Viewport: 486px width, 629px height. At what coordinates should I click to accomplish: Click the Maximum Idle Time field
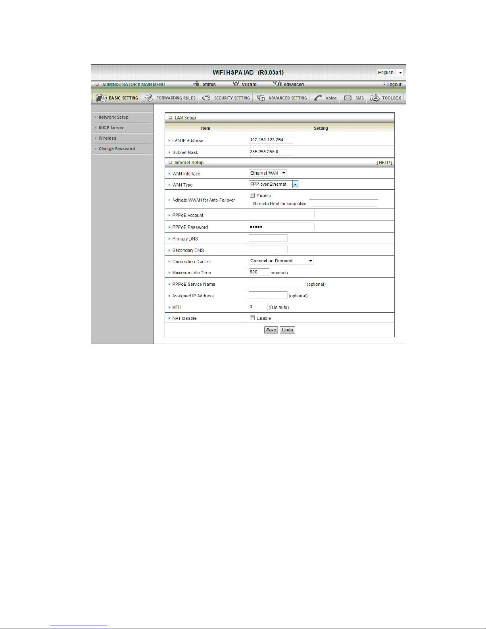click(x=259, y=272)
